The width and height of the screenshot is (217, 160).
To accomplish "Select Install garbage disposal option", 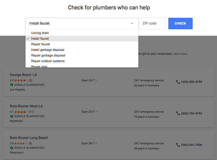I will (82, 50).
